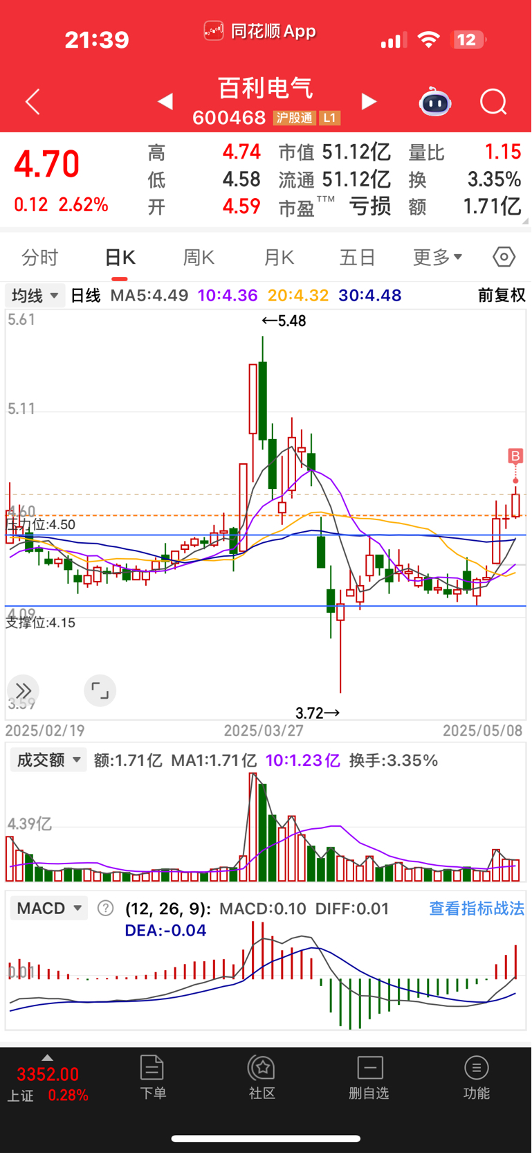The width and height of the screenshot is (532, 1153).
Task: Tap 换手:3.35% in volume panel
Action: click(x=394, y=760)
